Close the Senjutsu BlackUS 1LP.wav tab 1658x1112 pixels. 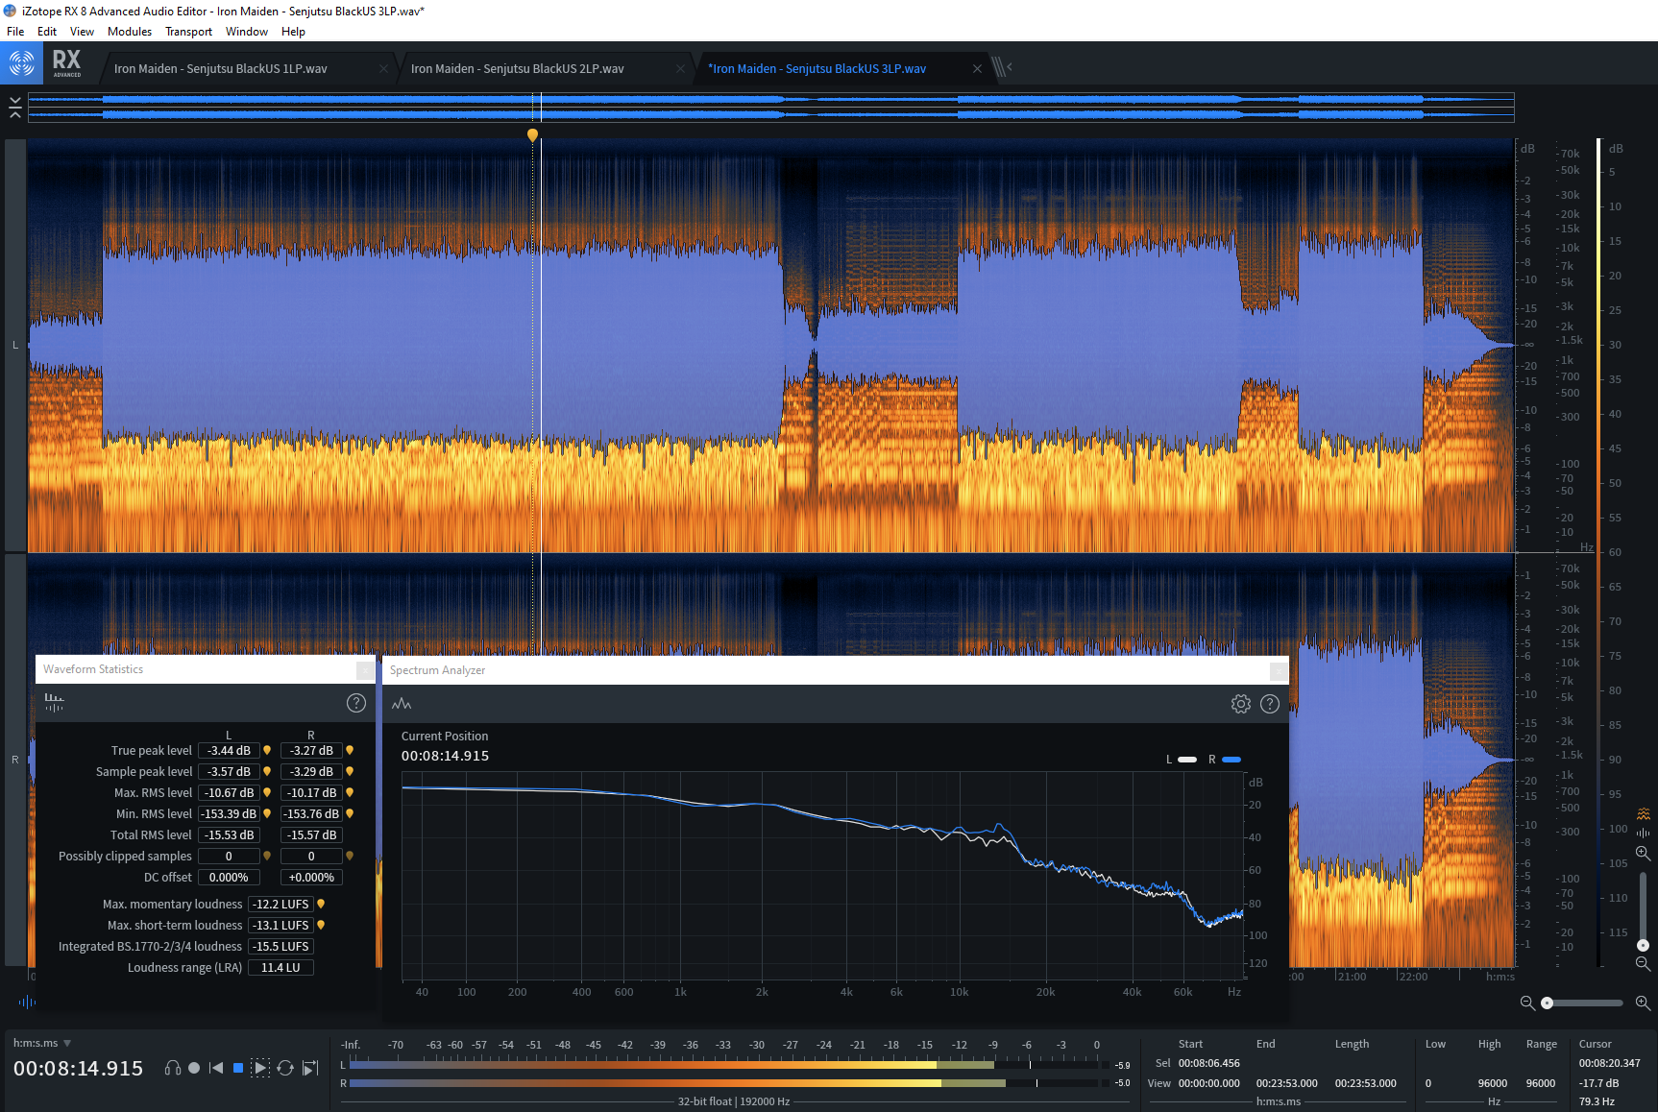384,68
